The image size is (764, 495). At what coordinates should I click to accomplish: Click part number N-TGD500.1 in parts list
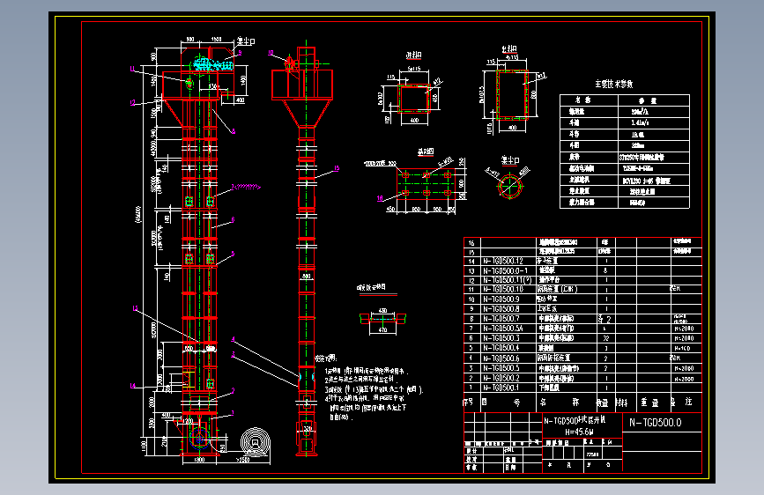501,388
